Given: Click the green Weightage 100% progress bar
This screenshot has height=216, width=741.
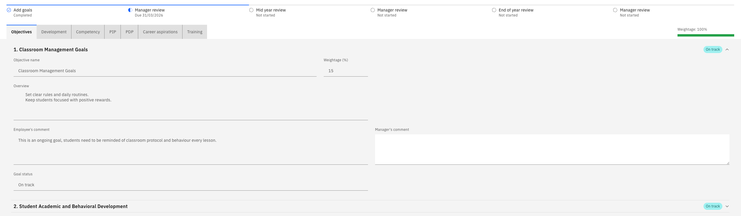Looking at the screenshot, I should pos(706,35).
